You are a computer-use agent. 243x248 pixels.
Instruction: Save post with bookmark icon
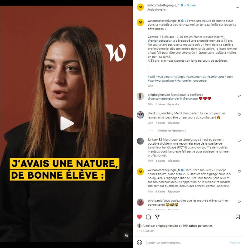coord(238,217)
